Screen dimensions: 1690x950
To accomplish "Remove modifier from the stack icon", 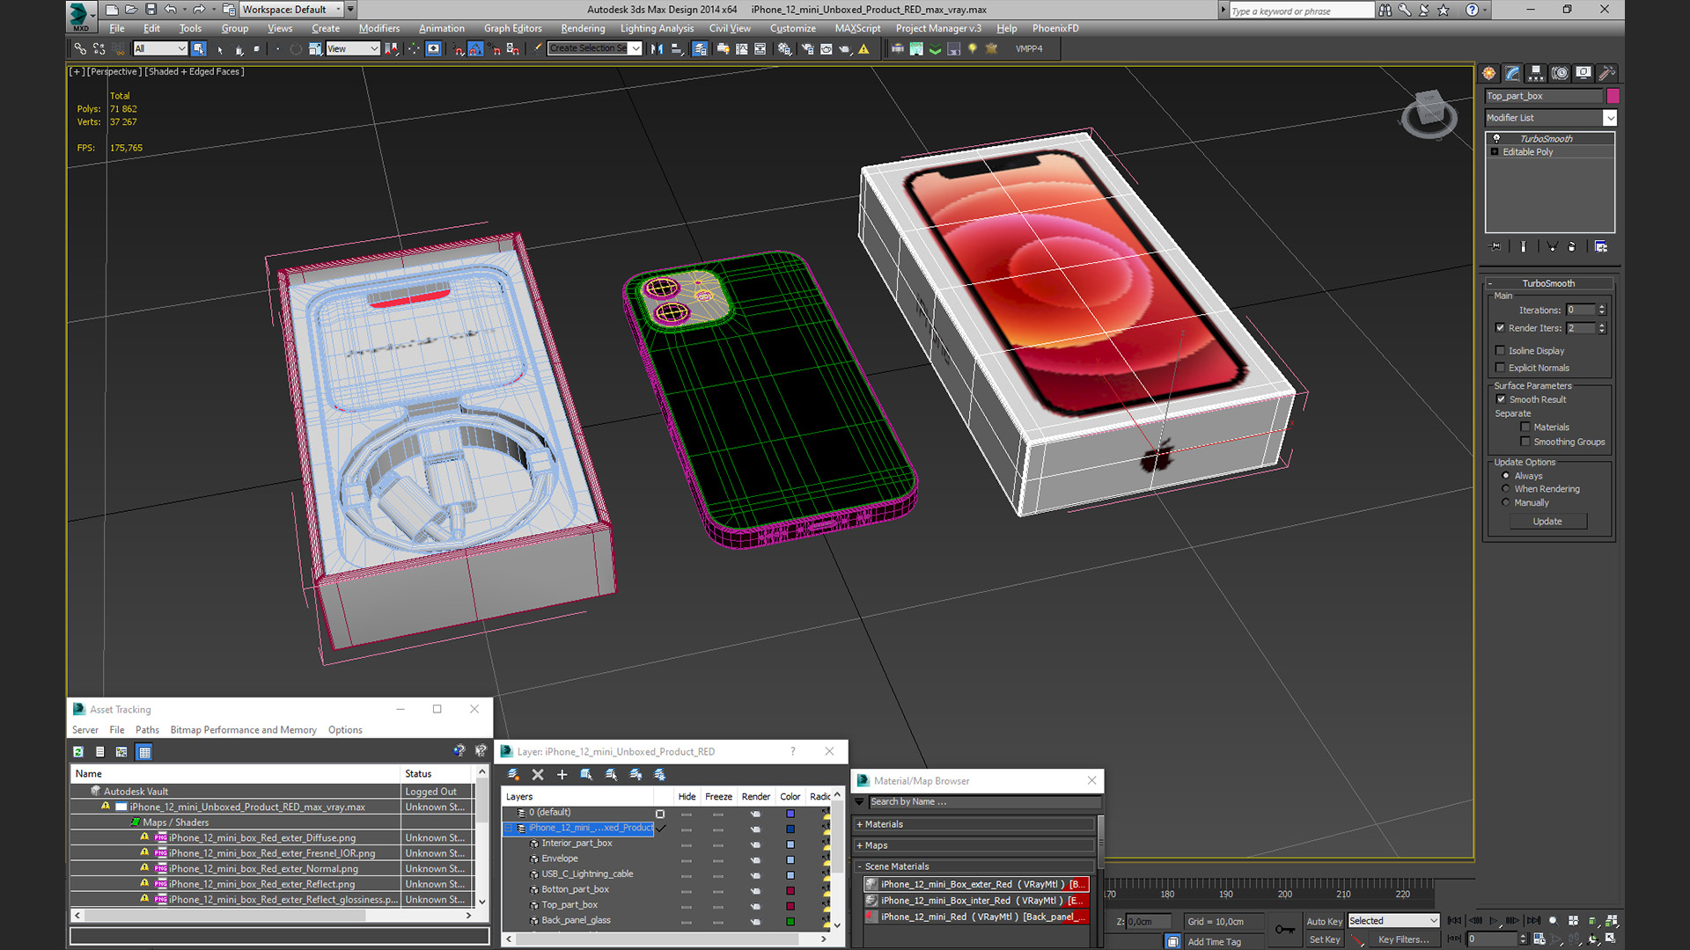I will (x=1572, y=247).
